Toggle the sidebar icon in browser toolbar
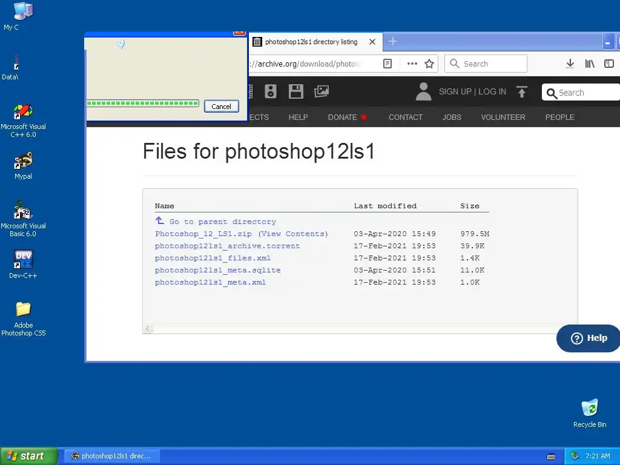620x465 pixels. tap(609, 64)
